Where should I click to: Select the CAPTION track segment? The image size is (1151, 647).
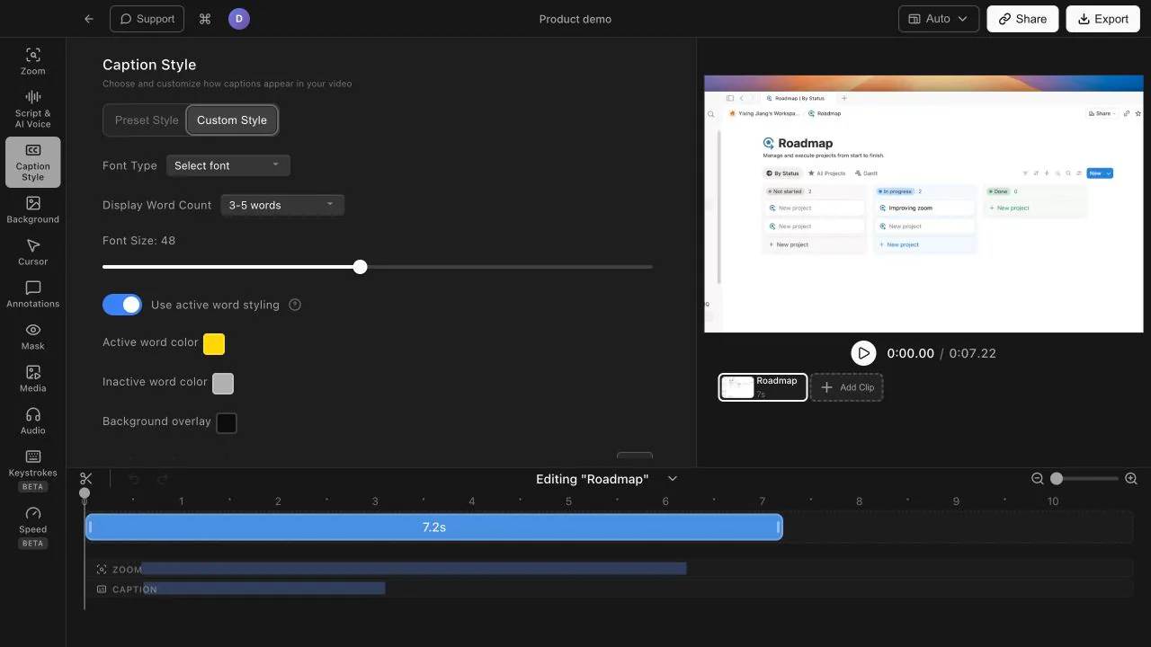263,589
